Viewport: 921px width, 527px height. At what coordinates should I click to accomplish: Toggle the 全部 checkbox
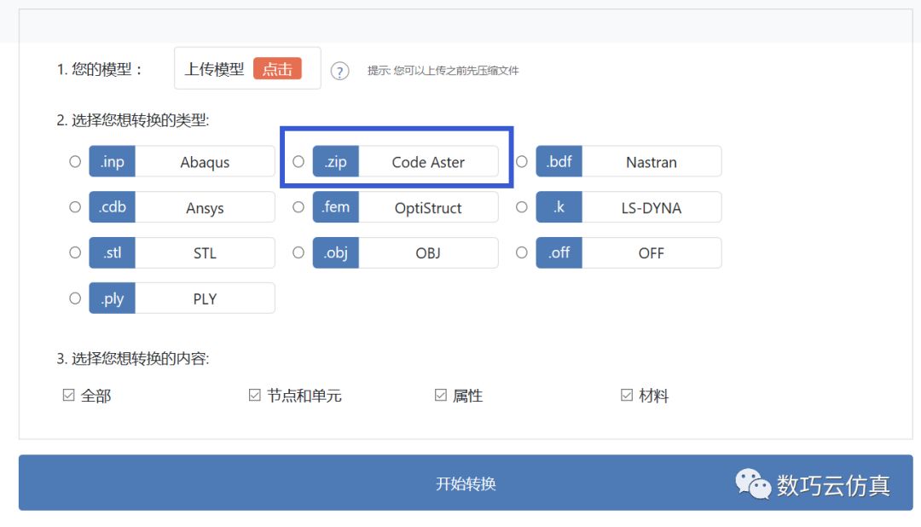[69, 395]
